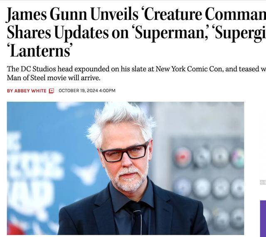Click the 'Creature Comman' headline text
Image resolution: width=266 pixels, height=237 pixels.
point(203,15)
